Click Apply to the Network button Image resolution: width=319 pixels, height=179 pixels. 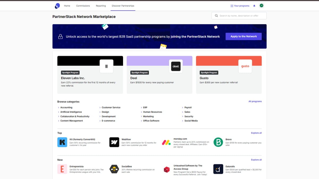(244, 36)
